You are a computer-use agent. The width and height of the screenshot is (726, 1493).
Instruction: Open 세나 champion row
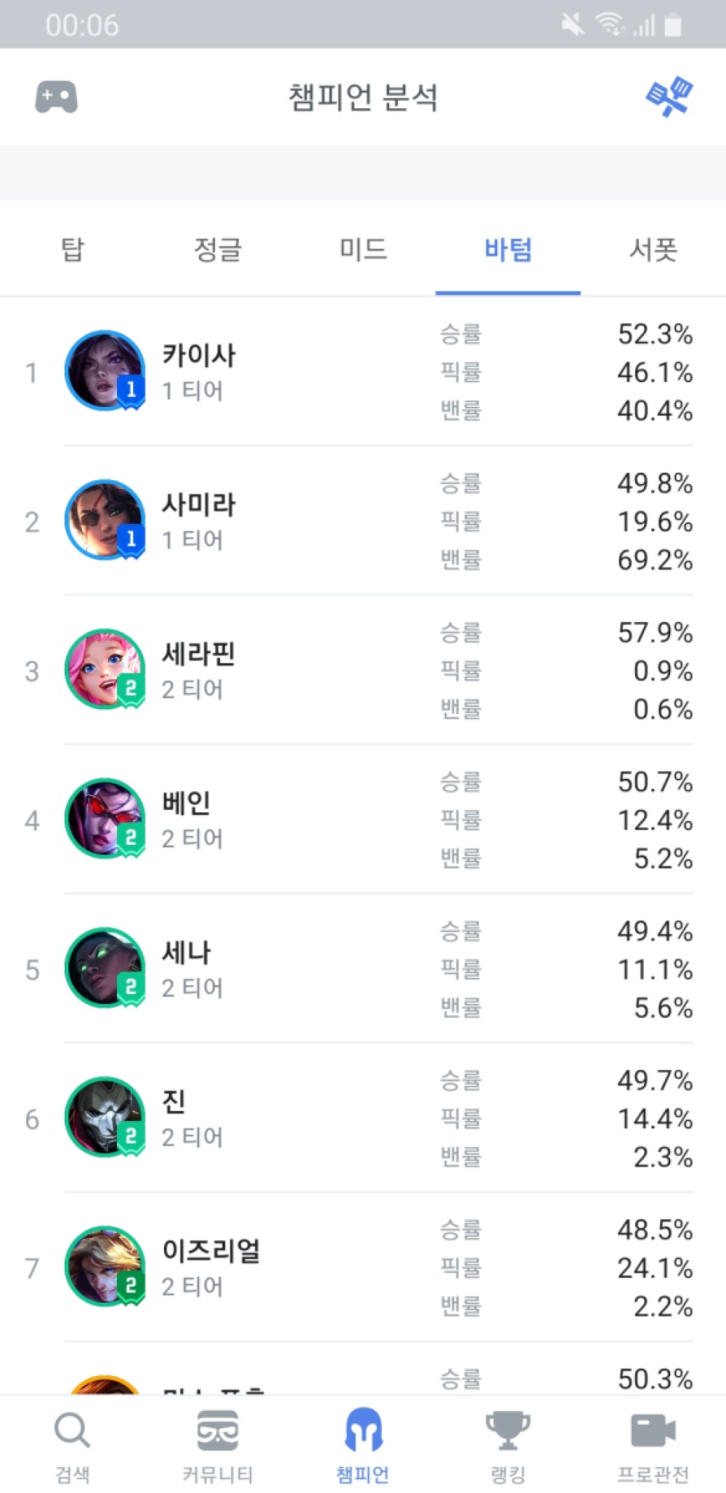pos(363,969)
